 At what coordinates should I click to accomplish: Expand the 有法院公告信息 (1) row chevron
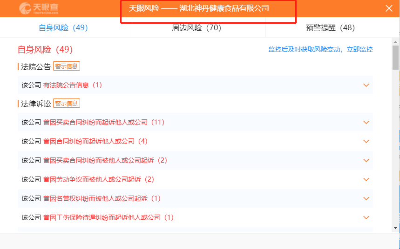tap(366, 85)
